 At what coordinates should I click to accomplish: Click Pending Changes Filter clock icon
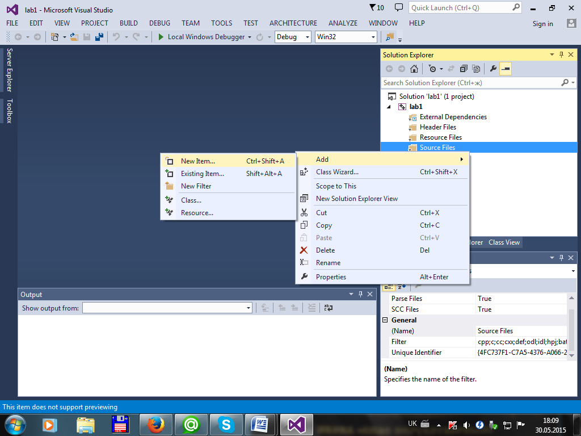click(x=432, y=69)
